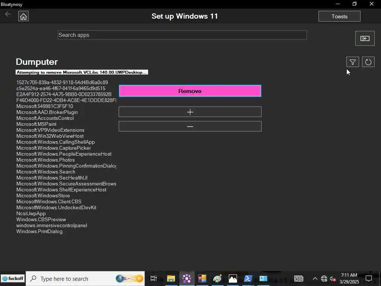
Task: Select Microsoft.Windows.CallingShellApp
Action: [55, 142]
